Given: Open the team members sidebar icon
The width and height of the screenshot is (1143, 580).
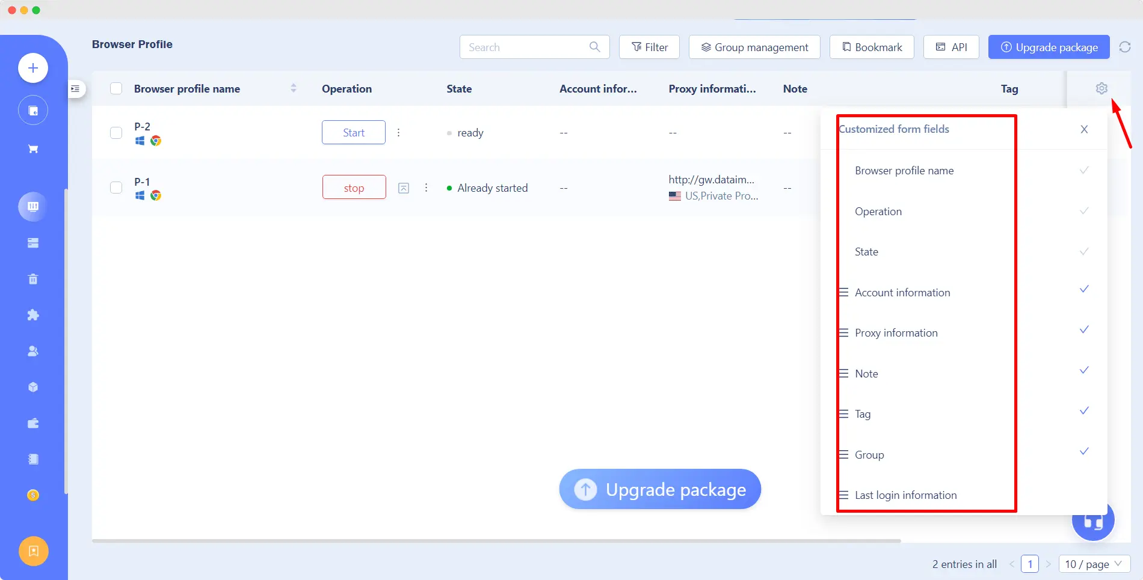Looking at the screenshot, I should click(x=33, y=351).
